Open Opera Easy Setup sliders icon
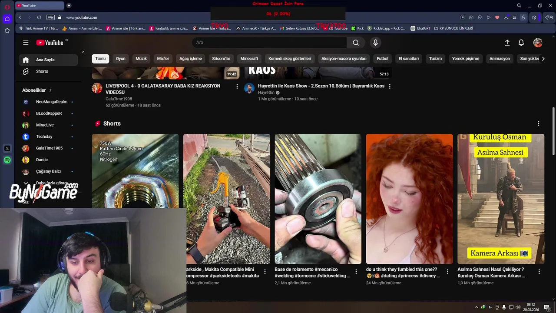The width and height of the screenshot is (556, 313). tap(514, 17)
